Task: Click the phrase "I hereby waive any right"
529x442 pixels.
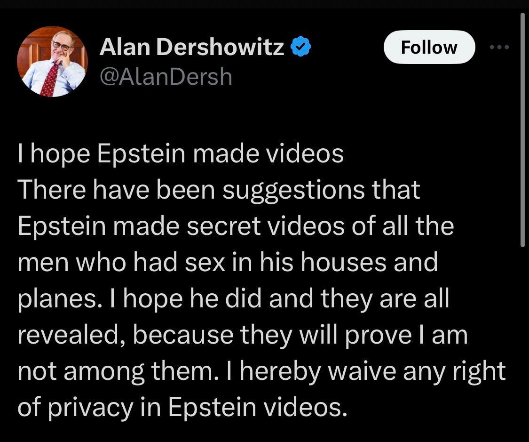Action: pyautogui.click(x=367, y=371)
